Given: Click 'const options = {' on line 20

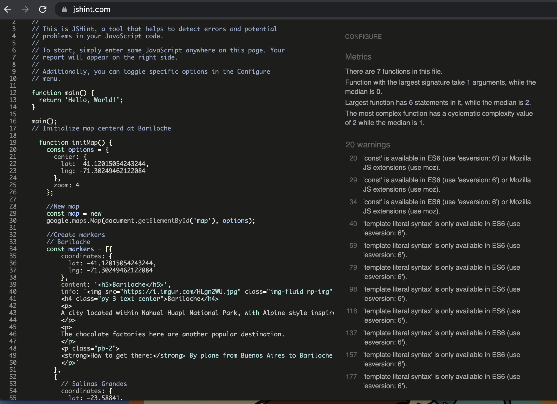Looking at the screenshot, I should pyautogui.click(x=78, y=150).
